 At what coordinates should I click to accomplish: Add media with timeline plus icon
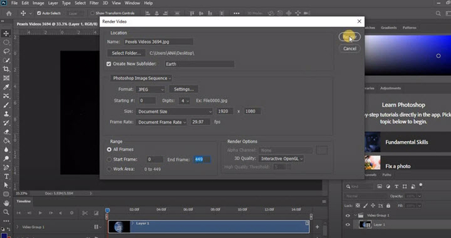[x=317, y=227]
